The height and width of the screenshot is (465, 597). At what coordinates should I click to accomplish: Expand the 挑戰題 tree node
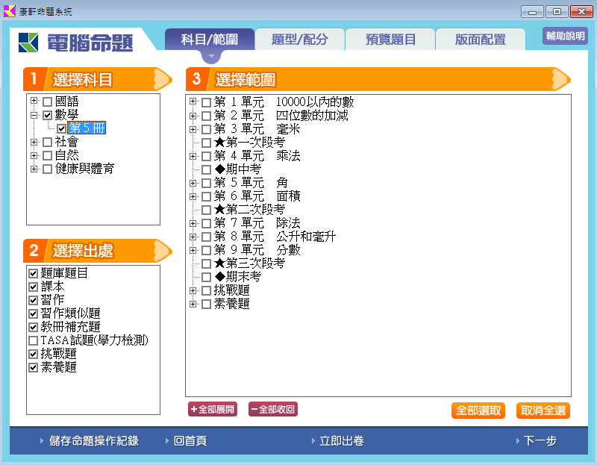[193, 290]
